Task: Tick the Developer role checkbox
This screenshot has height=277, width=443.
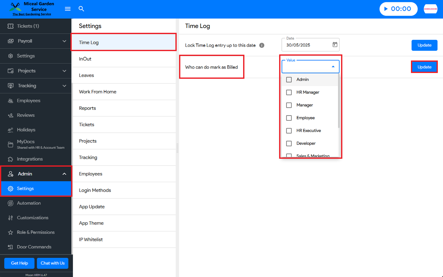Action: [x=289, y=143]
